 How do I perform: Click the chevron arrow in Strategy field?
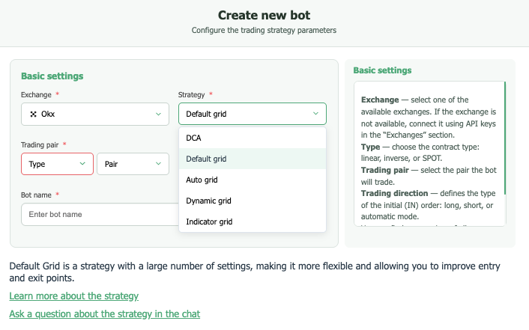(x=315, y=114)
